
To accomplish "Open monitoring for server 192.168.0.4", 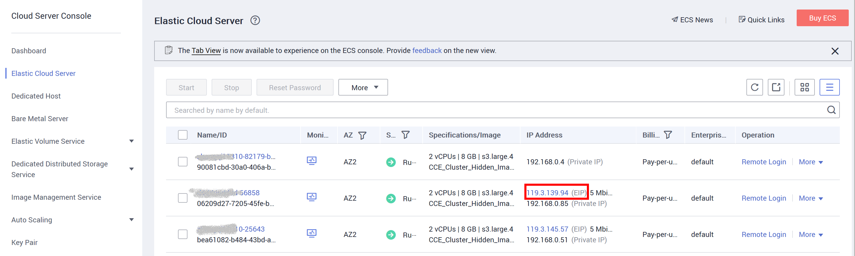I will click(x=311, y=161).
